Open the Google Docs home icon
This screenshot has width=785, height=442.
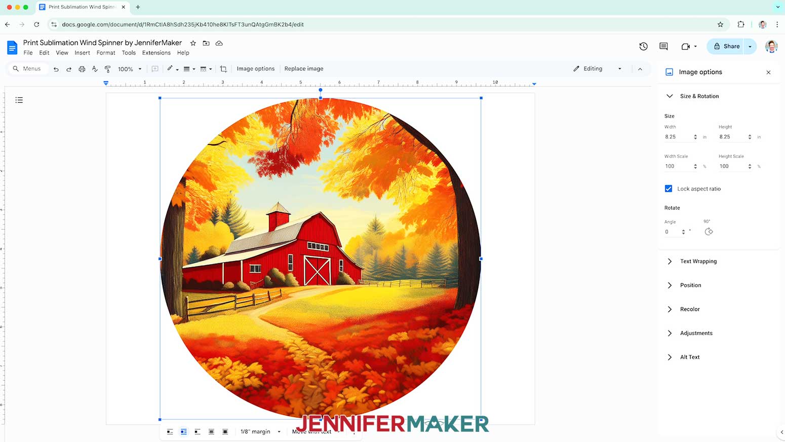[12, 48]
